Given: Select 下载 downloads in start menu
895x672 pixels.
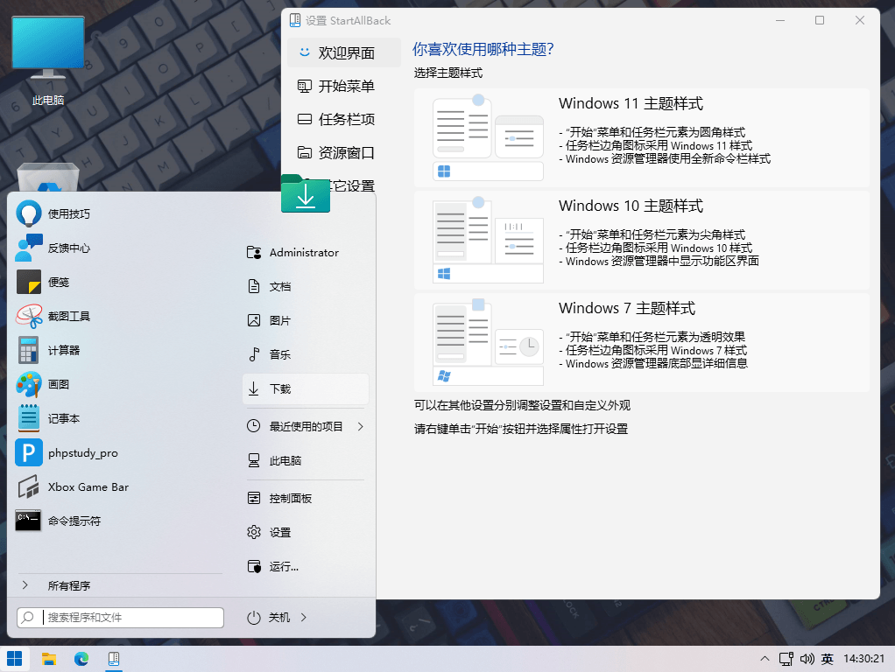Looking at the screenshot, I should tap(306, 389).
